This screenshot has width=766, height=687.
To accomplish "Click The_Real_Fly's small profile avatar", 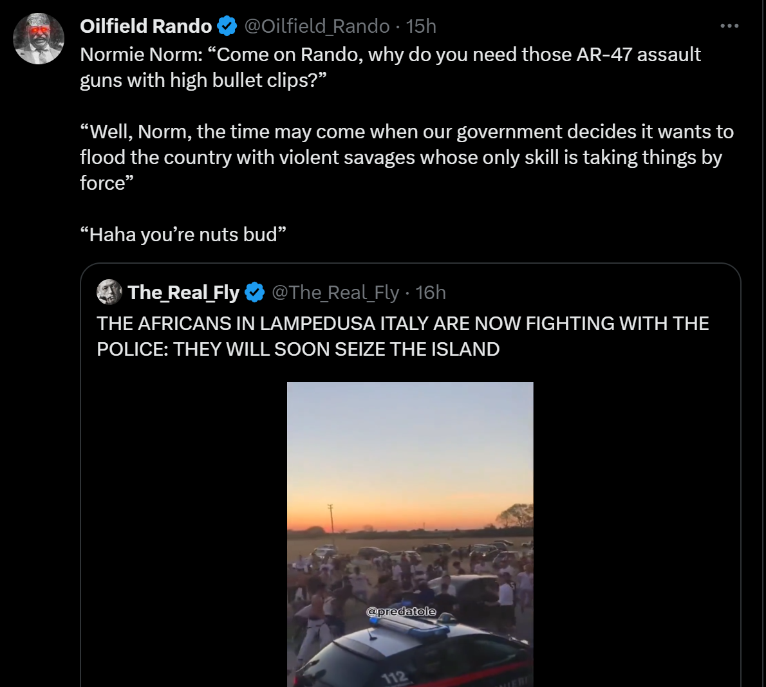I will pos(109,293).
